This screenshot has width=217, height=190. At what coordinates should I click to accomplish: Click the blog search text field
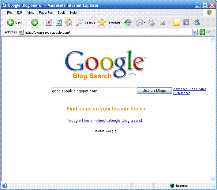click(x=93, y=91)
